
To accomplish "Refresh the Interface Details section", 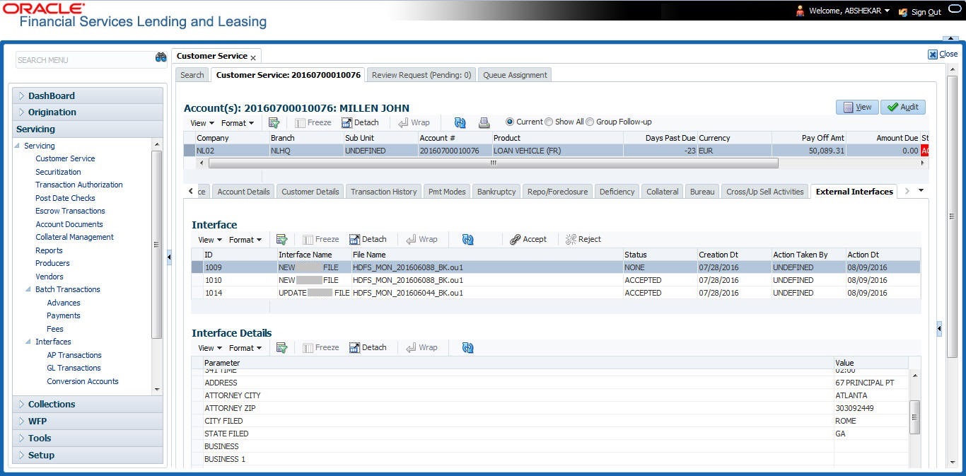I will click(x=467, y=348).
